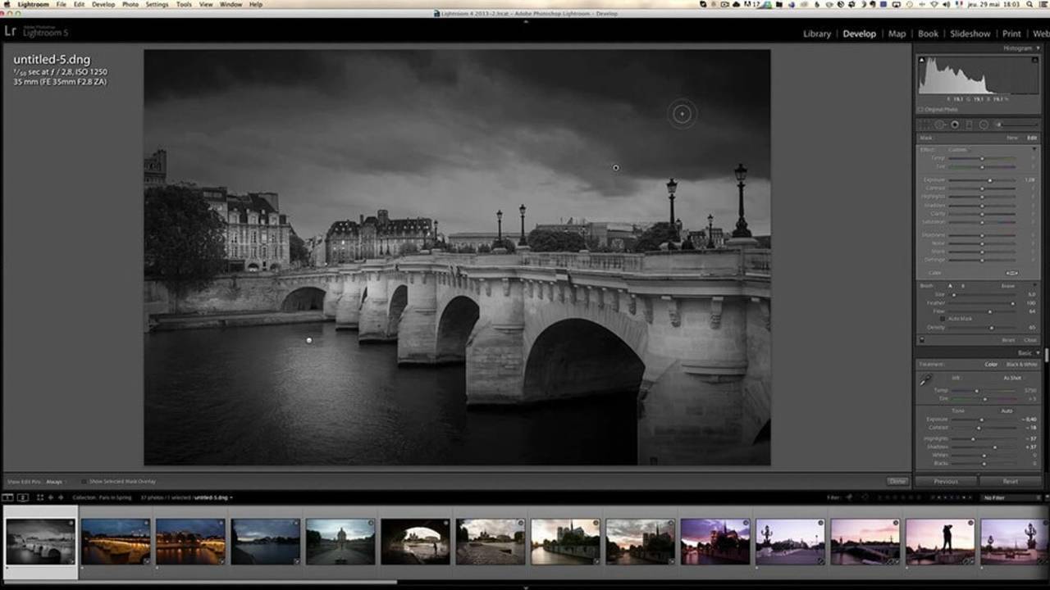Click Done below the photo
The image size is (1050, 590).
coord(897,482)
